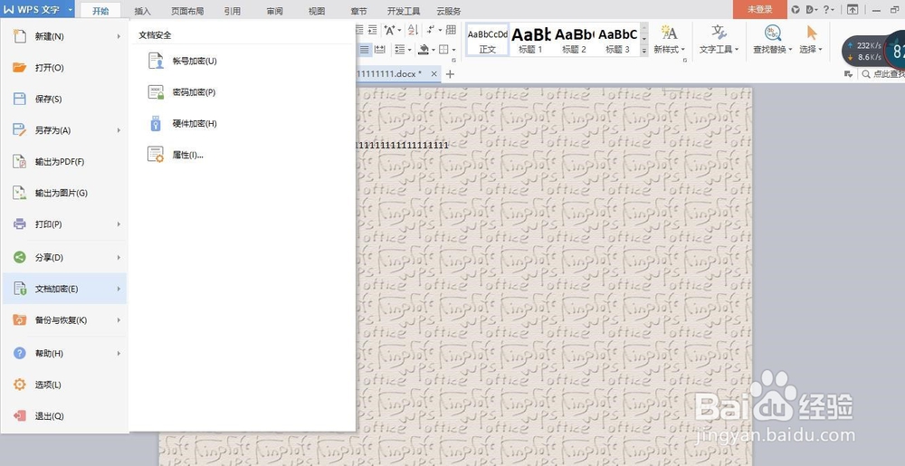
Task: Click the line spacing icon
Action: click(x=399, y=50)
